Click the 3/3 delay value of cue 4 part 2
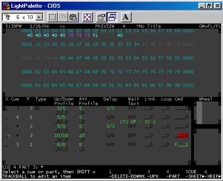This screenshot has height=181, width=223. coord(111,126)
